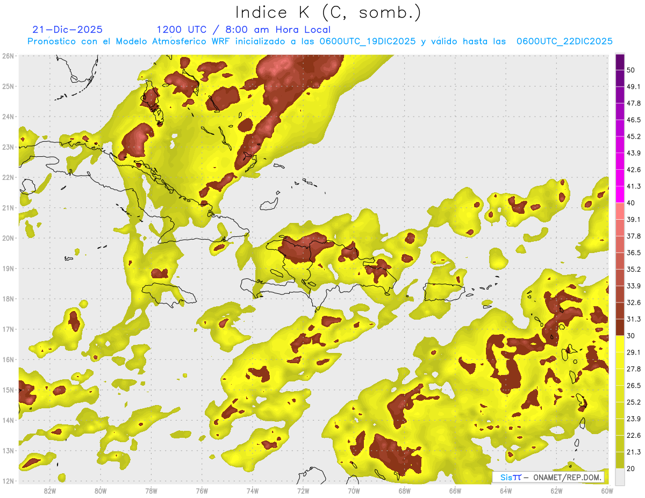
Task: Click the 18N latitude axis label
Action: tap(8, 299)
